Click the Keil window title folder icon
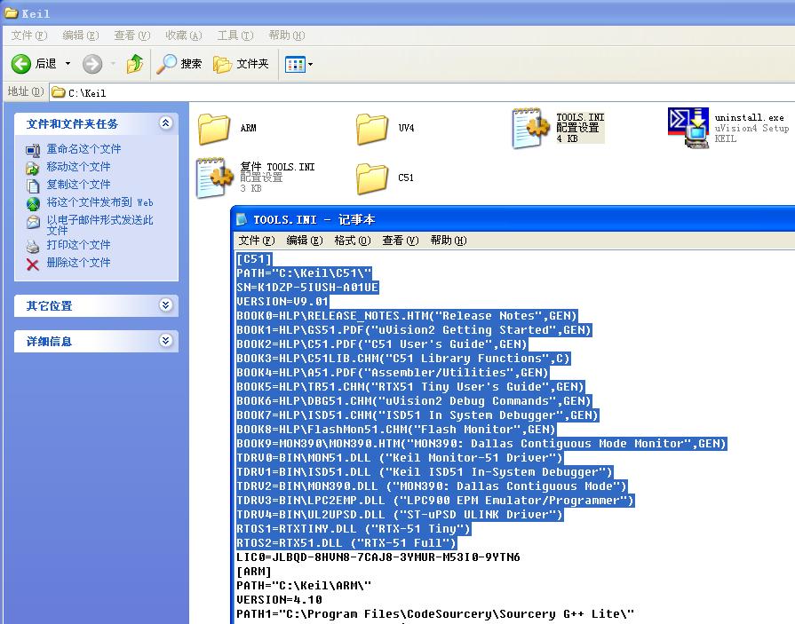 click(12, 12)
